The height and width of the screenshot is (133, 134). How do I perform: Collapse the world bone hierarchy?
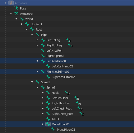click(16, 19)
